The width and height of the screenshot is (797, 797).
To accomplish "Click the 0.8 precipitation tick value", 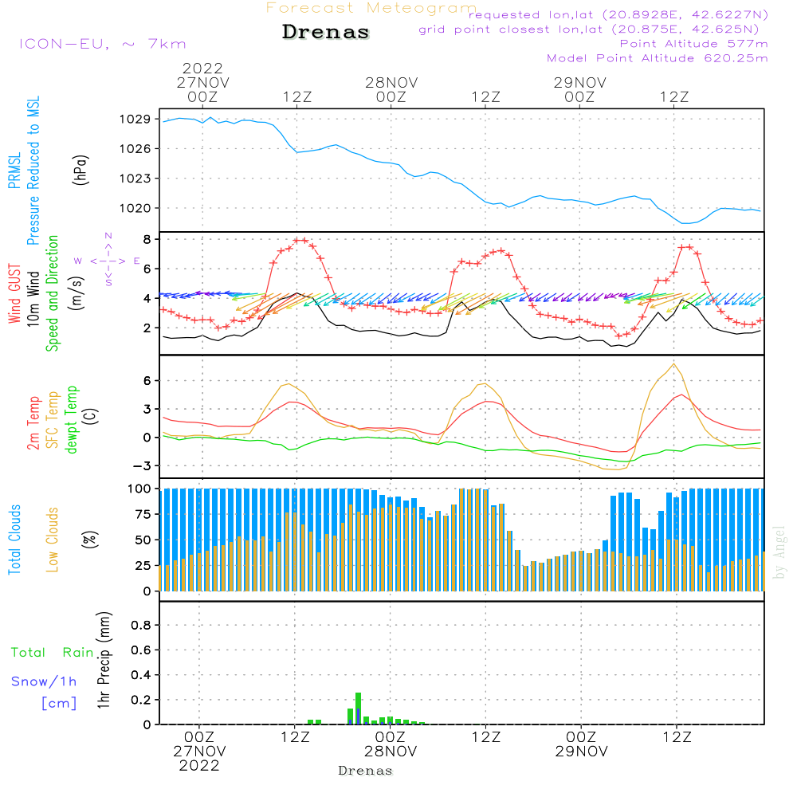I will (x=141, y=626).
